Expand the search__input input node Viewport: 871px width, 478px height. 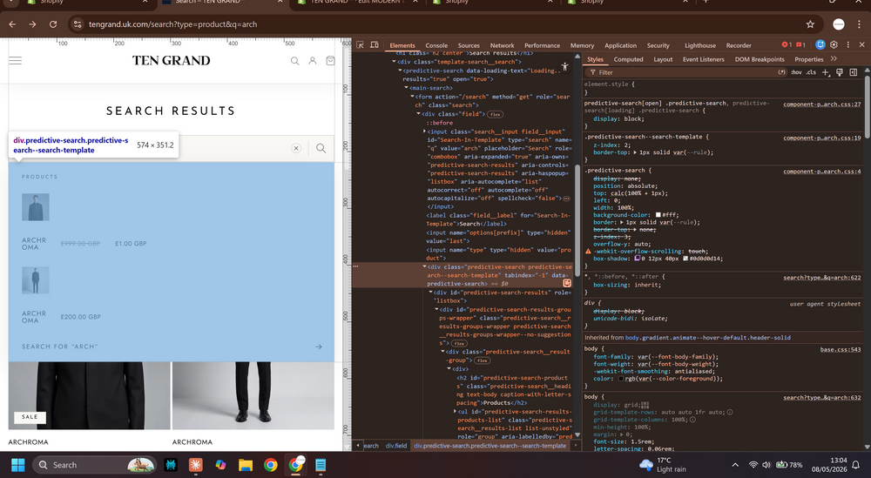coord(424,131)
